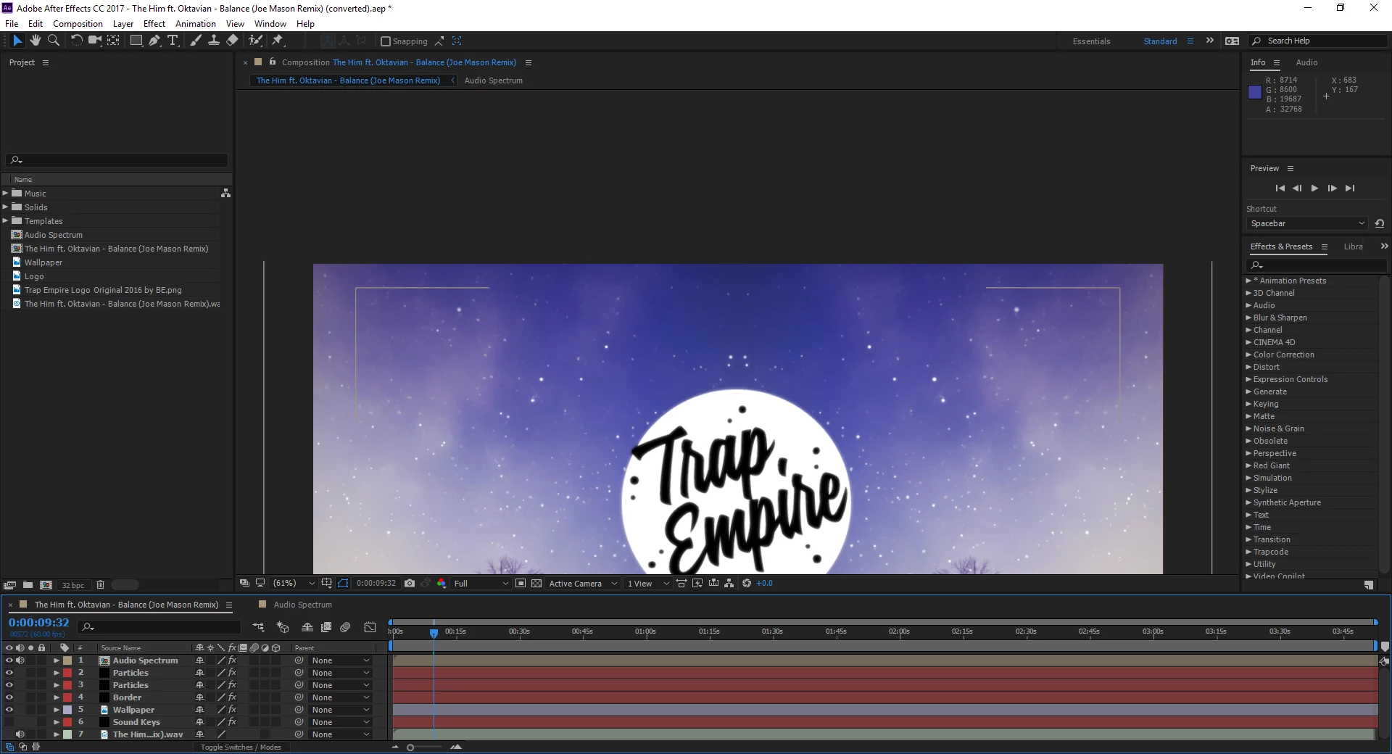Click the current time 0:00:09:32 display
Image resolution: width=1392 pixels, height=754 pixels.
click(x=39, y=623)
